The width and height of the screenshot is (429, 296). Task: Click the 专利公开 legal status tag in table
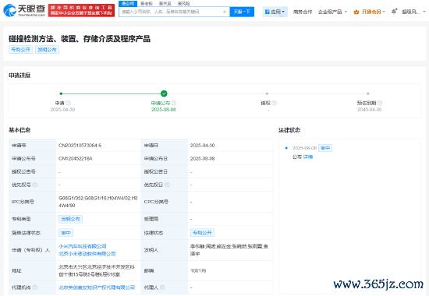202,233
